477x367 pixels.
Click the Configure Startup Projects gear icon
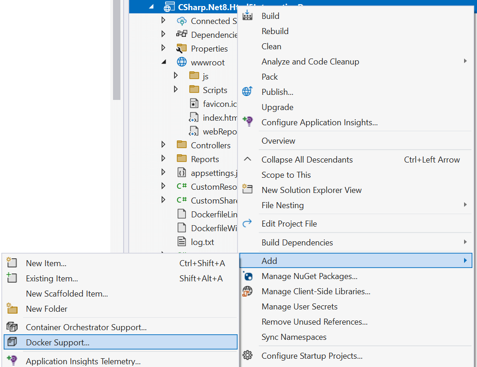coord(247,355)
